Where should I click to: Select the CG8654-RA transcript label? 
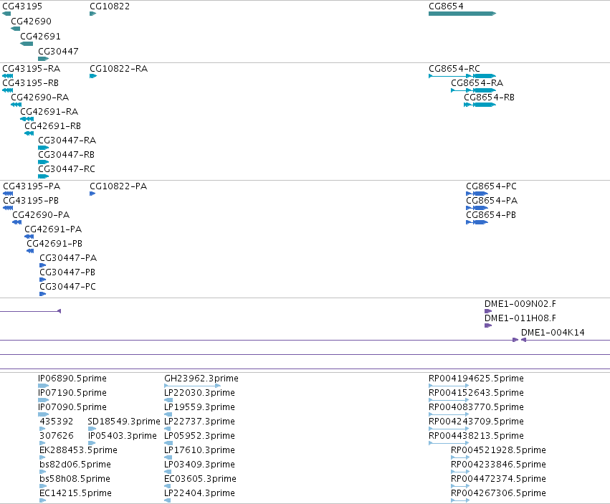click(477, 83)
